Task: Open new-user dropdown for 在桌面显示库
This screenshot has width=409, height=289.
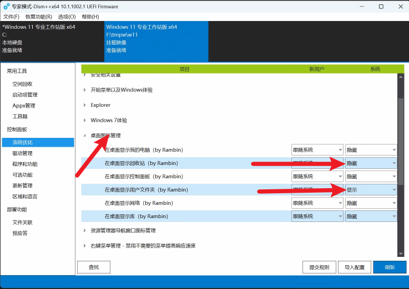Action: click(317, 216)
